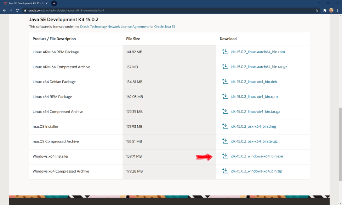Screen dimensions: 342x205
Task: Click 'macOS Compressed Archive' cell
Action: pyautogui.click(x=56, y=141)
